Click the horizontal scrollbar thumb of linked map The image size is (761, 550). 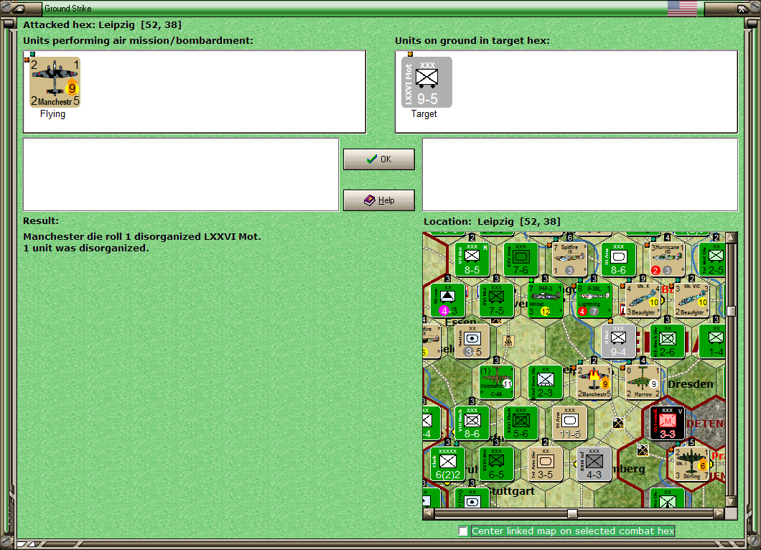pos(573,513)
